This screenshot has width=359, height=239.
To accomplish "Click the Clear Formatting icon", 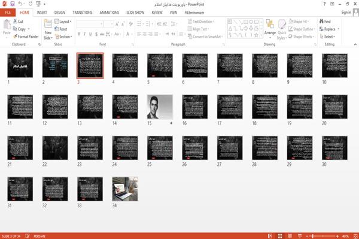I will 130,23.
